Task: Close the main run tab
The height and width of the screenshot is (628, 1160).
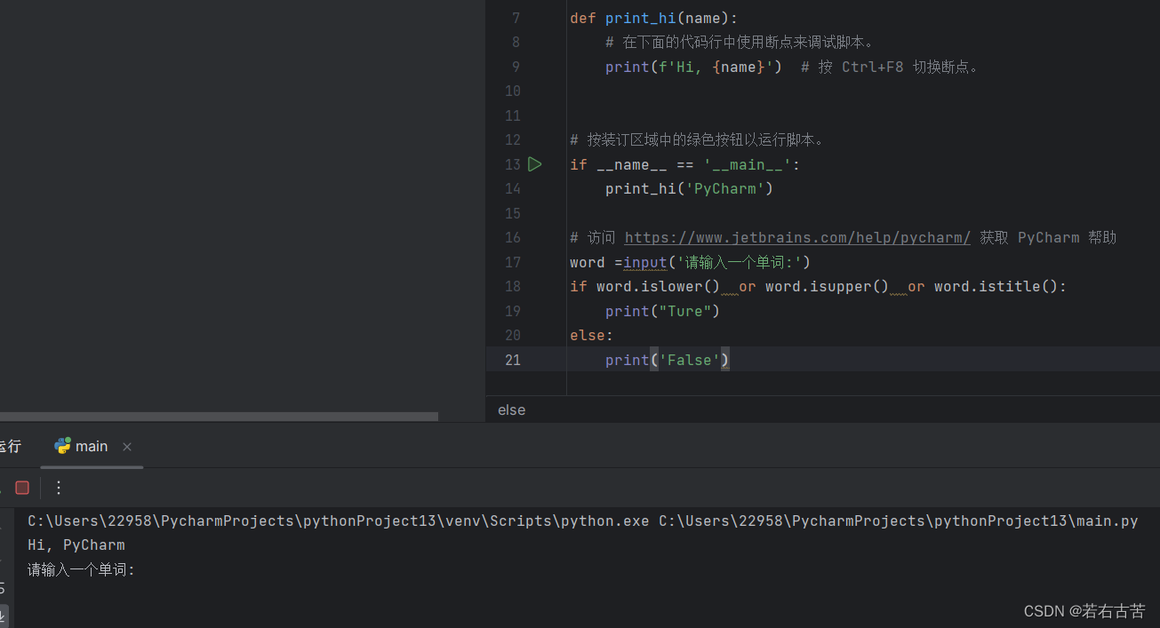Action: coord(127,447)
